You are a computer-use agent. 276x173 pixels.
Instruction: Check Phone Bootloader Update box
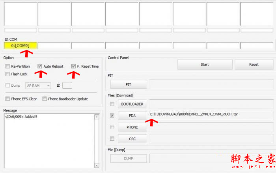pos(45,99)
